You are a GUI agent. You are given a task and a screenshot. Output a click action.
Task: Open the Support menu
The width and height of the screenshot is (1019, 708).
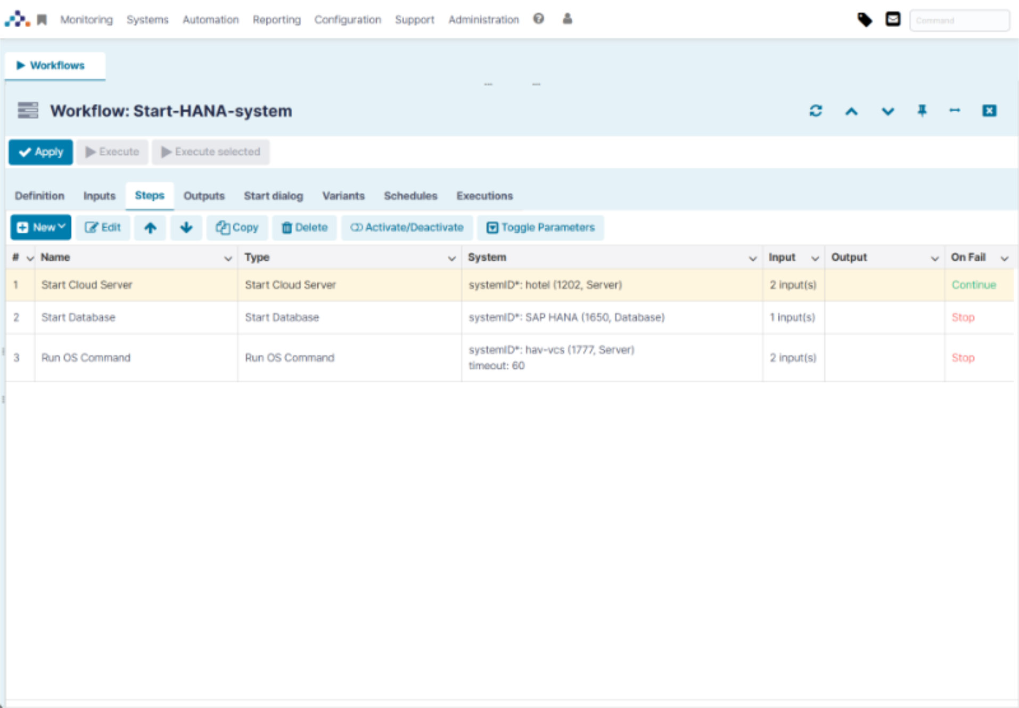(x=415, y=20)
